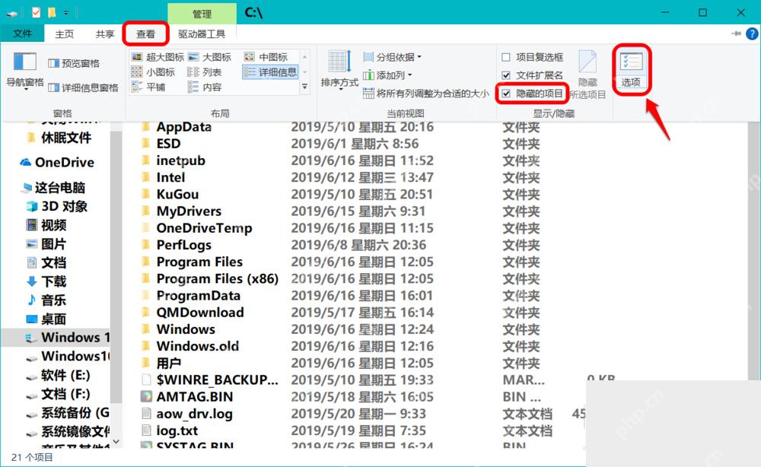This screenshot has width=761, height=467.
Task: Click the quick access properties checkmark icon
Action: [36, 13]
